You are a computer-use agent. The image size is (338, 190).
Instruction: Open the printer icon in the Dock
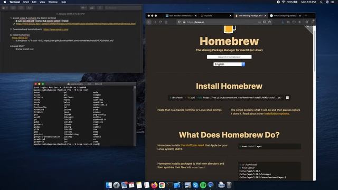(221, 185)
